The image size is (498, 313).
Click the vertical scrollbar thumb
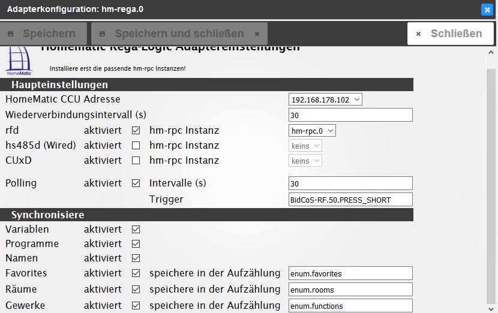point(491,186)
